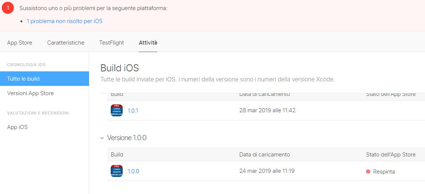Select the Attività tab
The image size is (425, 194).
click(x=148, y=43)
